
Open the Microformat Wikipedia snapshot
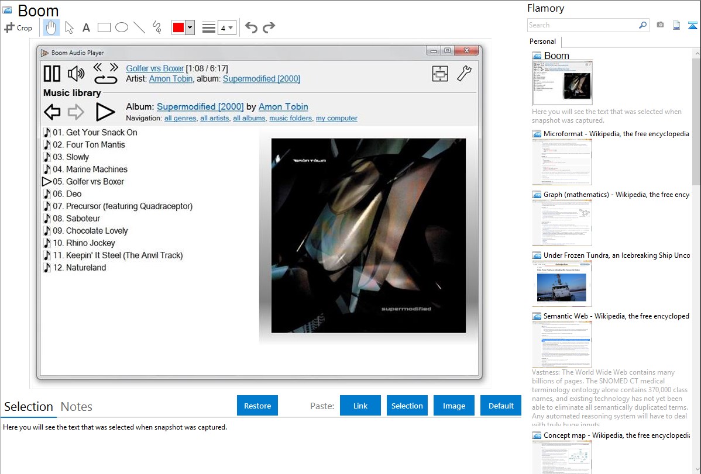562,162
